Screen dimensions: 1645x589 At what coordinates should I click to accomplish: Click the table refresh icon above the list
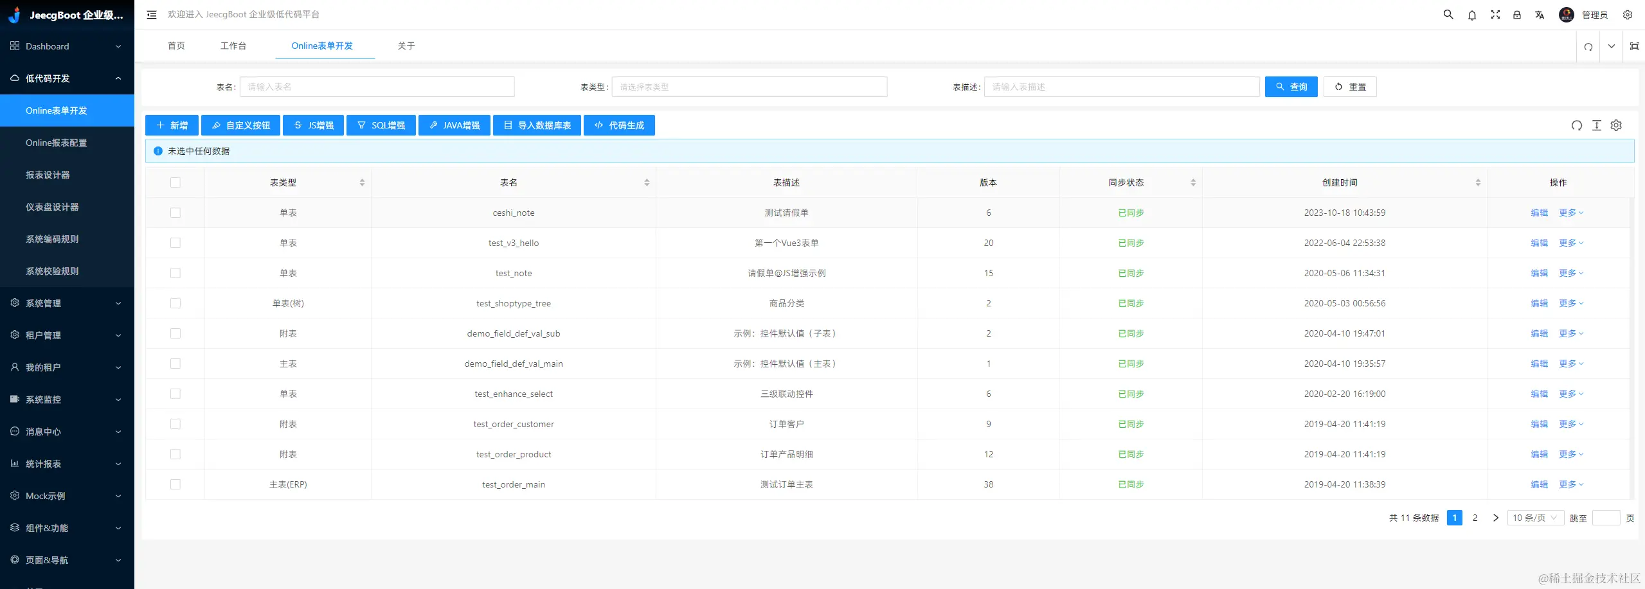1577,125
